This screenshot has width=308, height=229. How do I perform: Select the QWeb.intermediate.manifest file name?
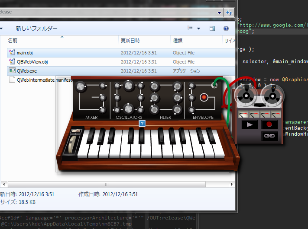pyautogui.click(x=45, y=80)
